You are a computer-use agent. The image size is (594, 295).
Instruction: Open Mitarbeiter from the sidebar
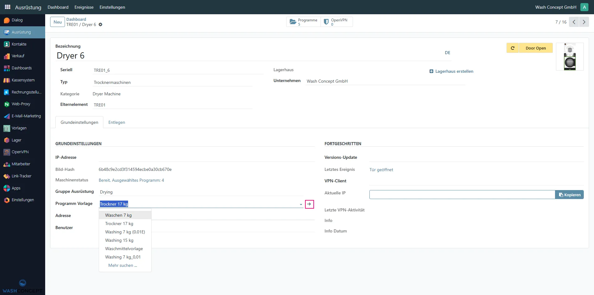pos(21,164)
